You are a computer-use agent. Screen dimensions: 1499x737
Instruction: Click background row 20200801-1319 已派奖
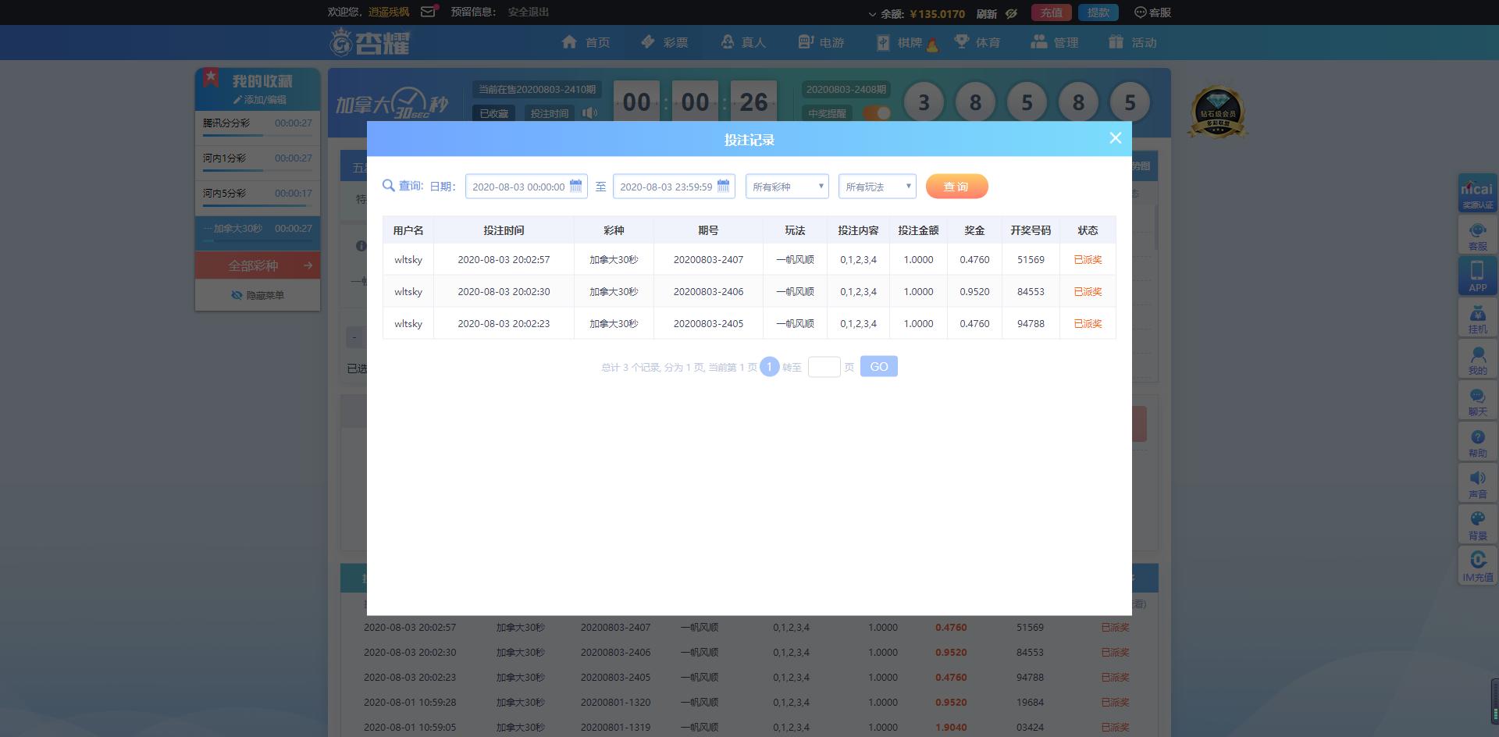tap(1115, 727)
